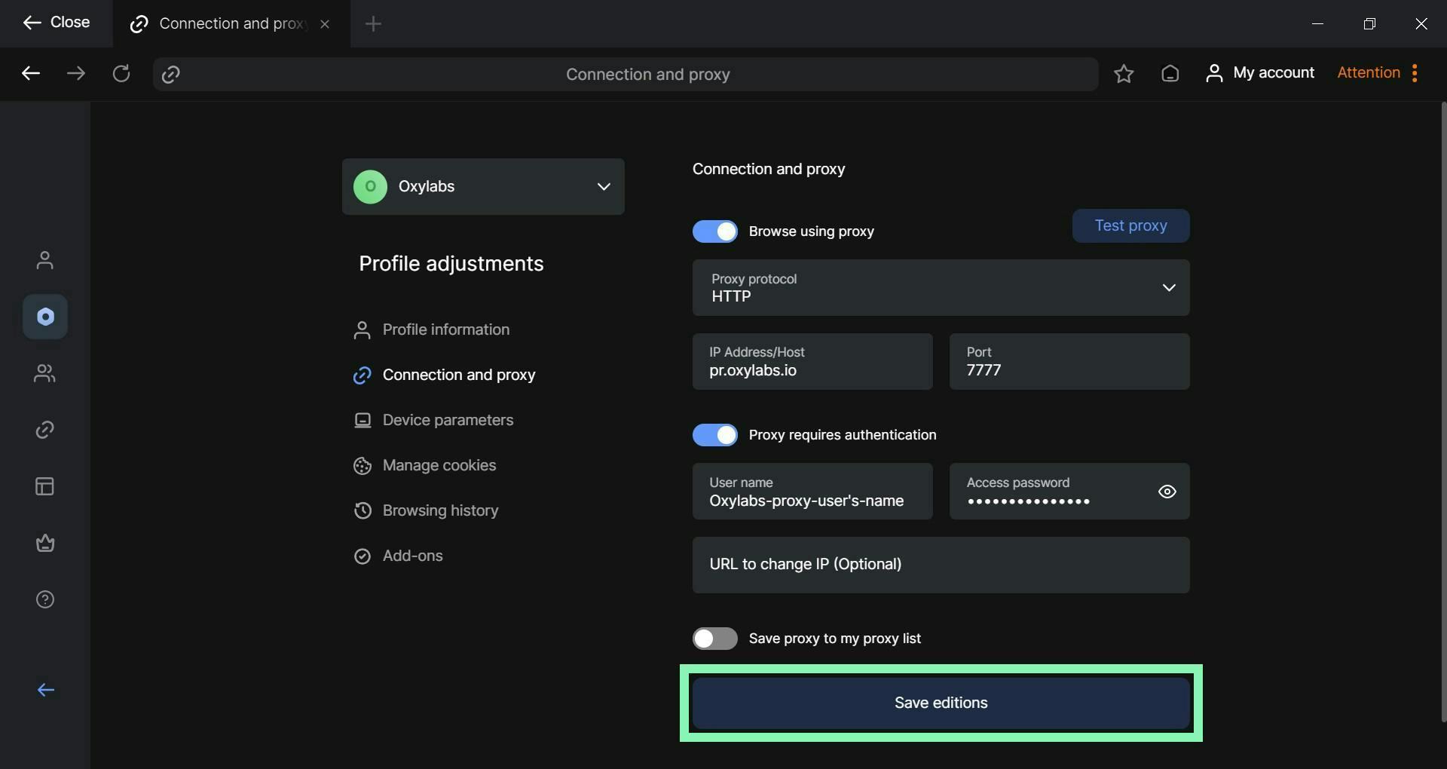The width and height of the screenshot is (1447, 769).
Task: Select Connection and proxy menu item
Action: (445, 375)
